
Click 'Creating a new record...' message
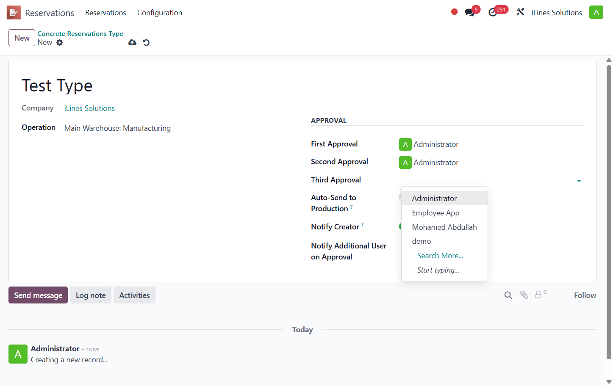(69, 360)
